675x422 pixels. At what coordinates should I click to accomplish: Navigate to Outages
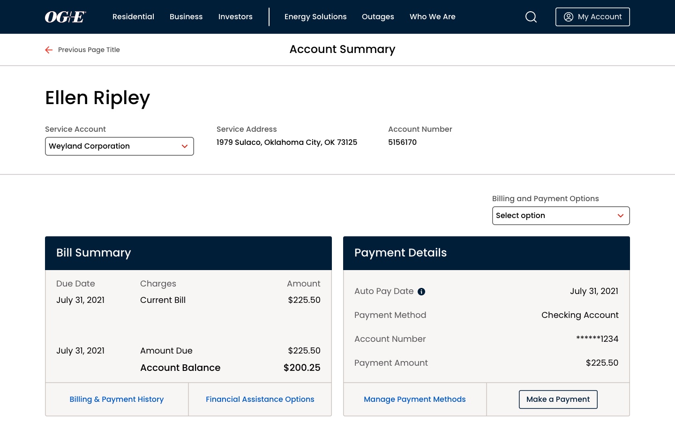(378, 17)
